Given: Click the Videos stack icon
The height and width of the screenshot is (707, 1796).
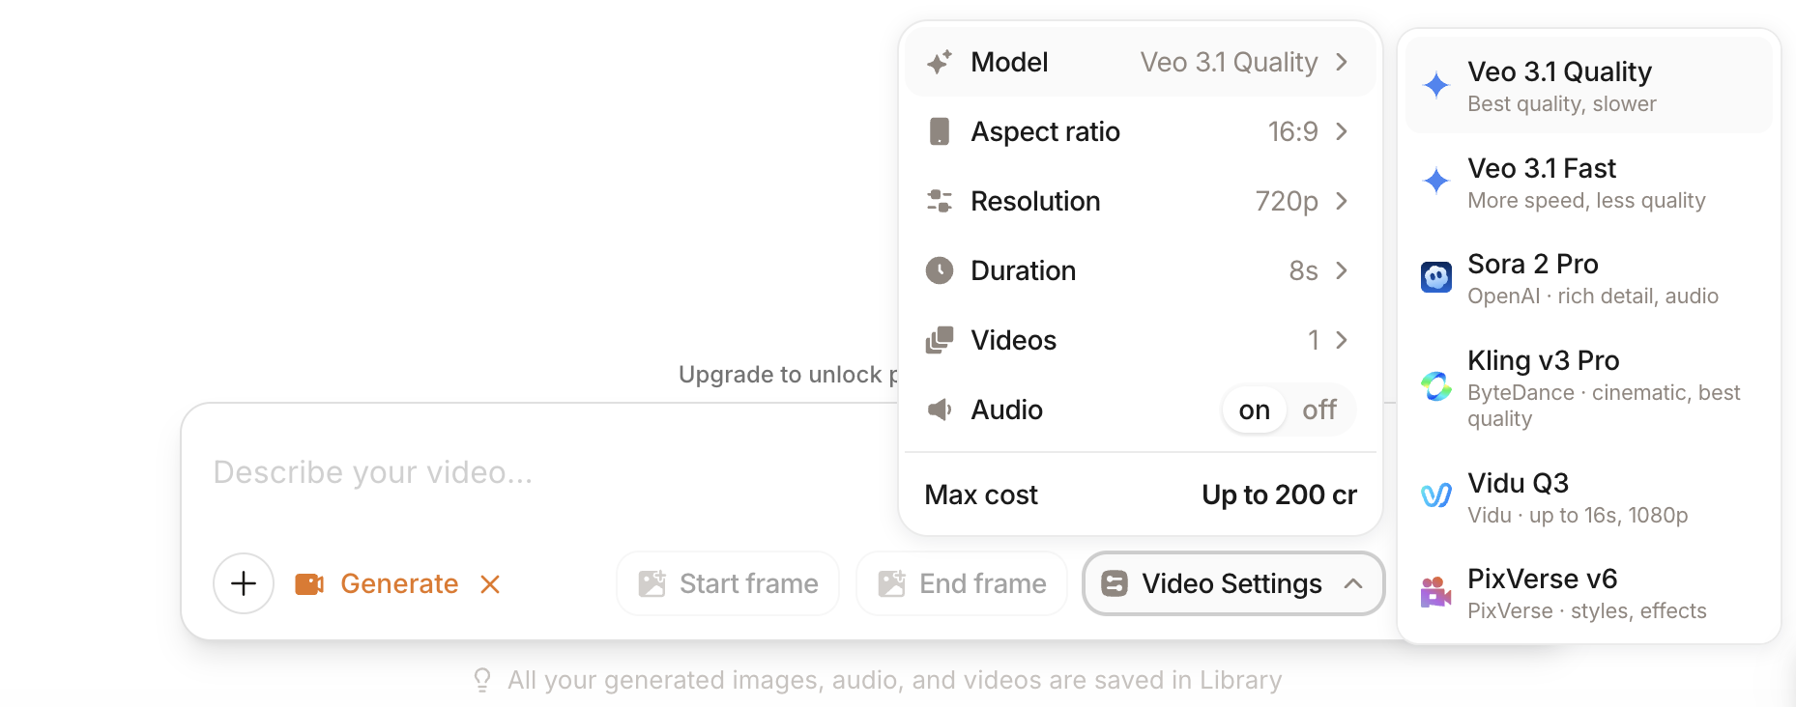Looking at the screenshot, I should [939, 340].
